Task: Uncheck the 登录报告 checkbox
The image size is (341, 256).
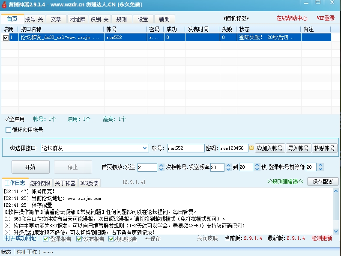Action: [46, 239]
